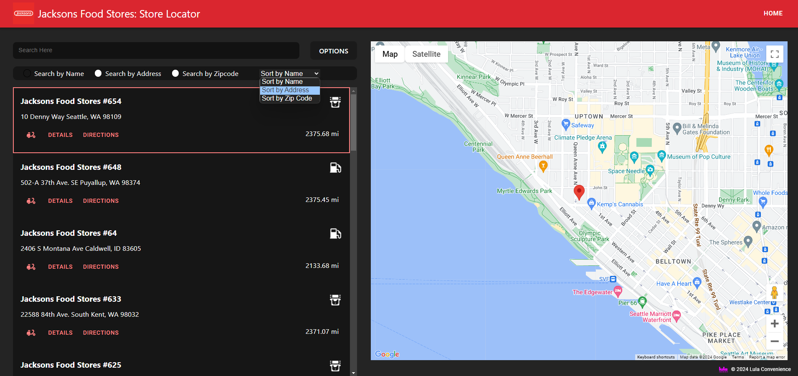Click the address 22588 84th Ave. South Kent
This screenshot has height=376, width=798.
[x=80, y=315]
